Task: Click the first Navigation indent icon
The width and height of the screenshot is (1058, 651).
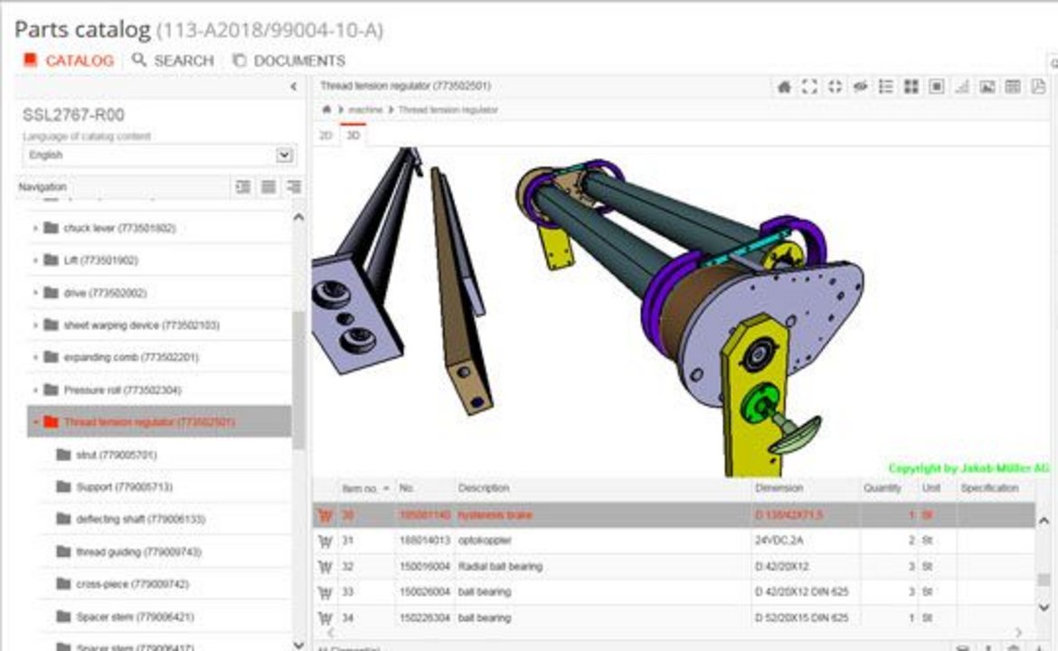Action: click(x=243, y=187)
